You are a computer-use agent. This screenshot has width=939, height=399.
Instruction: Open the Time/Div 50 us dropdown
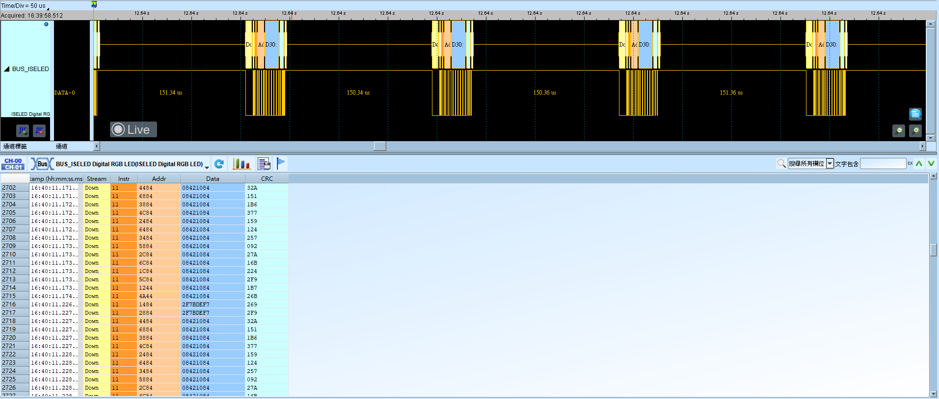click(26, 6)
